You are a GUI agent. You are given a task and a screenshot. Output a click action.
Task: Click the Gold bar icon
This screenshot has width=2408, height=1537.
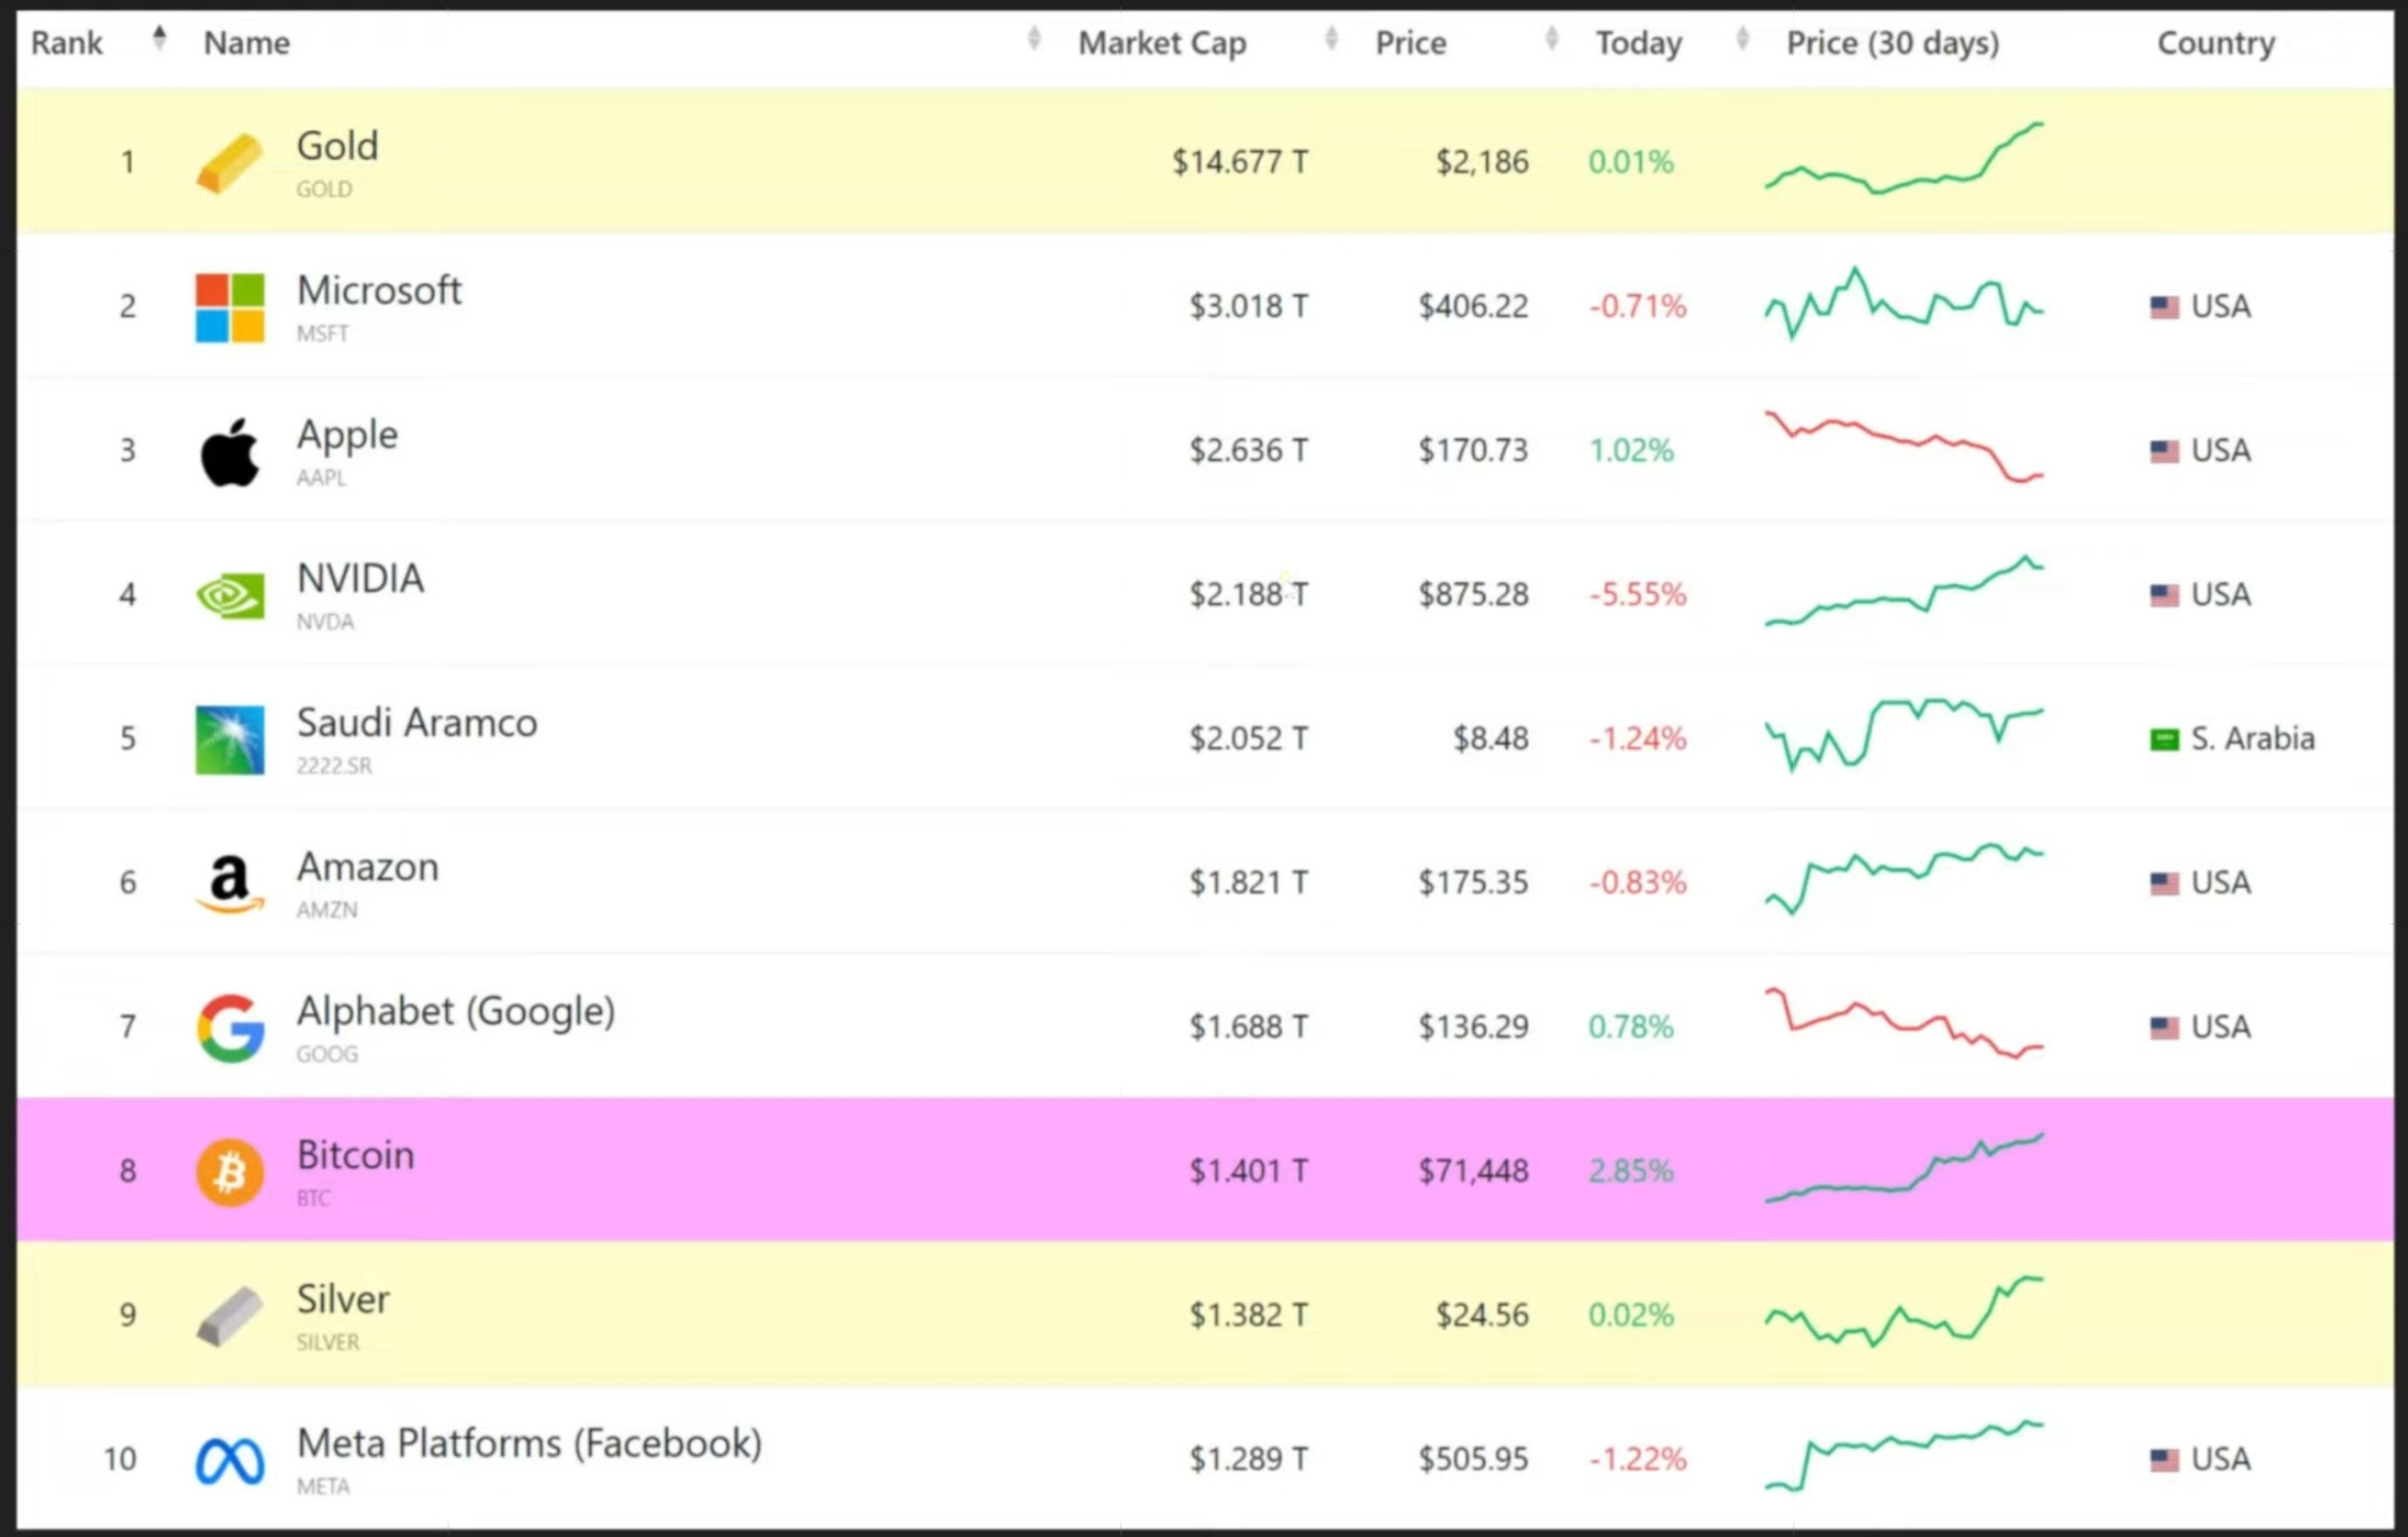(229, 163)
